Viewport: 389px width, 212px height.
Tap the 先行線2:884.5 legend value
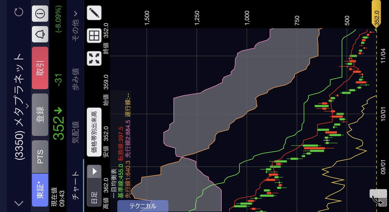pos(128,138)
